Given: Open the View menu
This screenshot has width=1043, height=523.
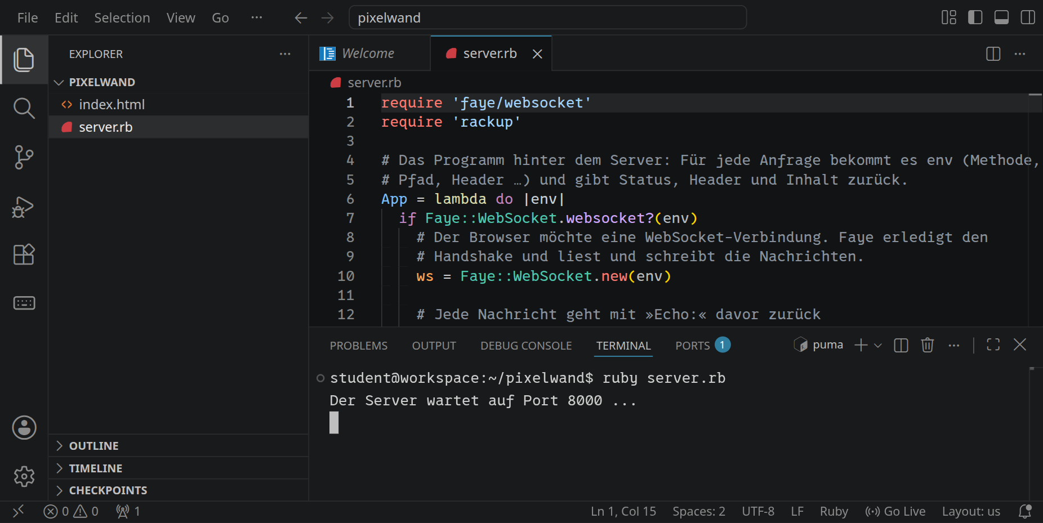Looking at the screenshot, I should pyautogui.click(x=181, y=18).
